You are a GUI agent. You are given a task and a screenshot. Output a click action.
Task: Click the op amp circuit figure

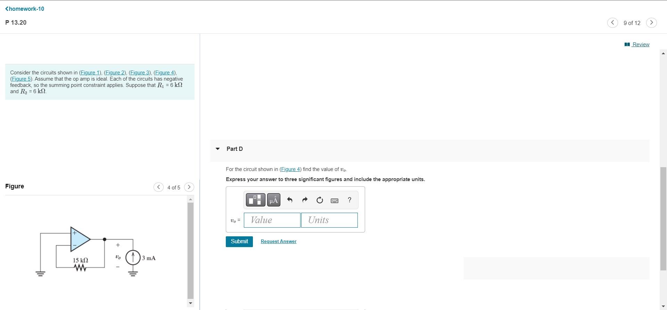(x=96, y=252)
